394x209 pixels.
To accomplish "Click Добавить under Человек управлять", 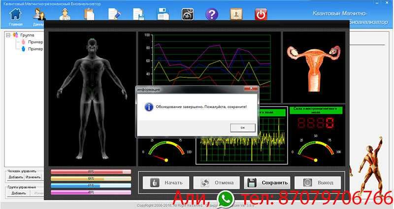I will pos(16,177).
